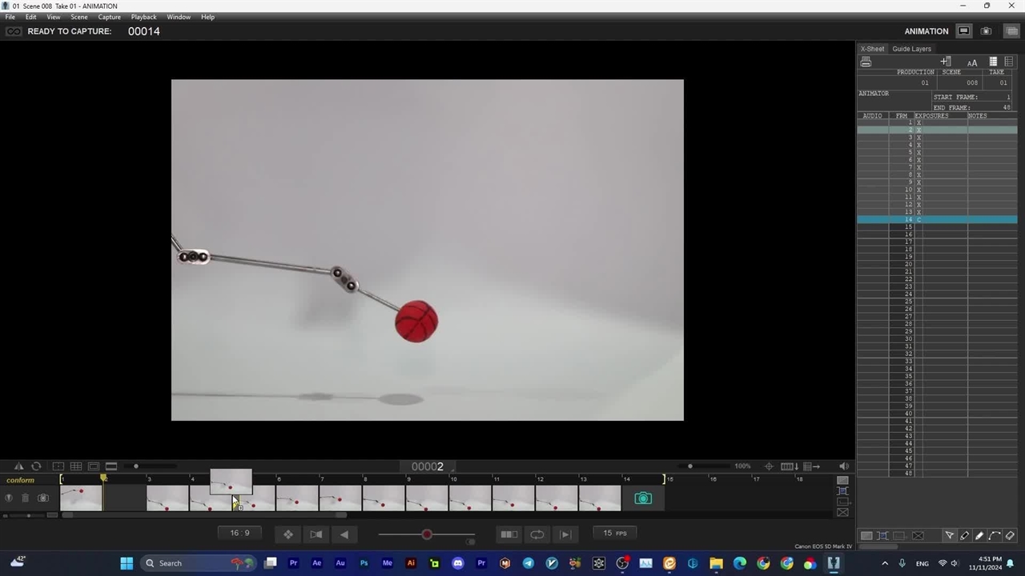
Task: Print the X-Sheet using the printer icon
Action: 866,62
